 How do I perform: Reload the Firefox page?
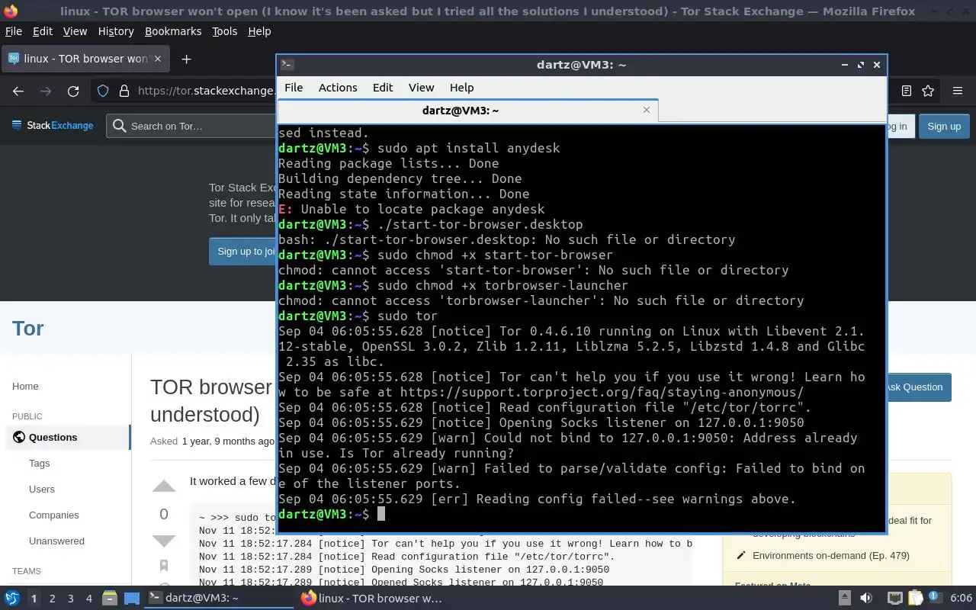73,91
